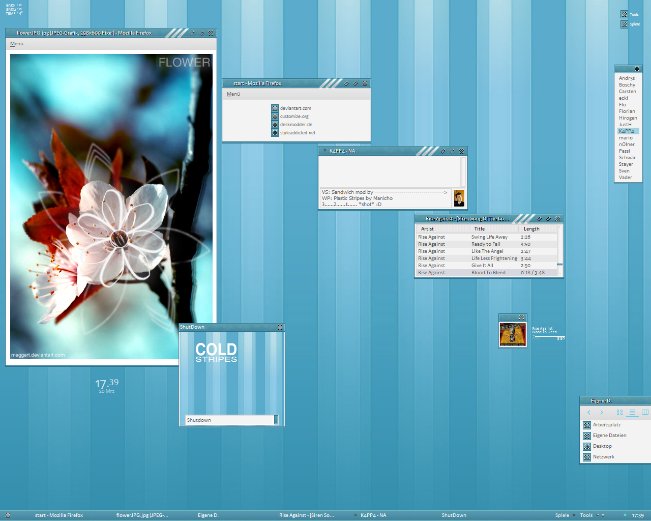Switch to start - Mozilla Firefox taskbar entry

[59, 515]
